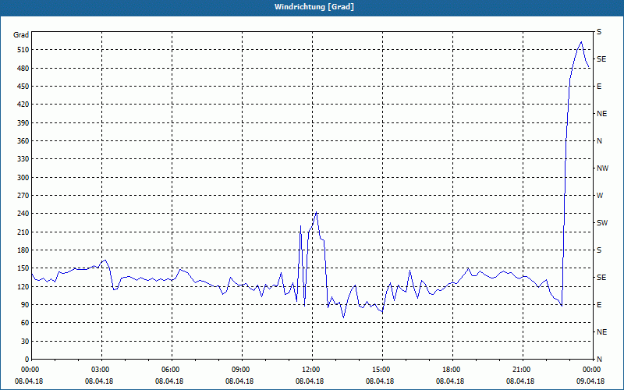Click the blue line's 240 peak near 12:00
624x390 pixels.
(x=316, y=212)
